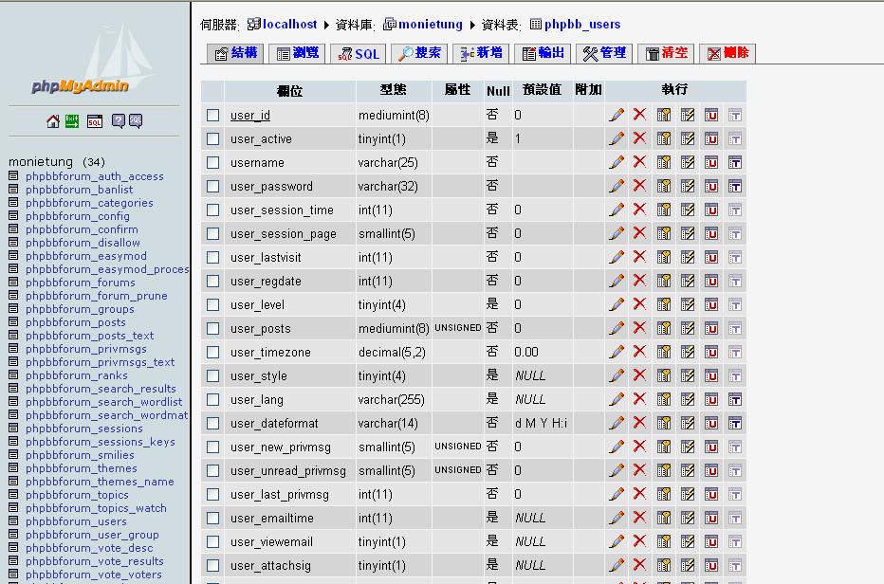This screenshot has width=884, height=584.
Task: Click the green Exit logout icon
Action: click(x=72, y=120)
